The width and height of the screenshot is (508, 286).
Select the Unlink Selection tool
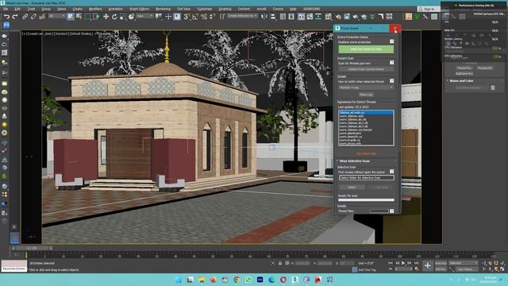33,17
